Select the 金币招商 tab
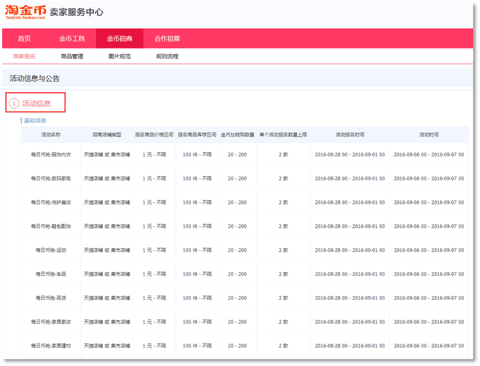The width and height of the screenshot is (480, 366). [x=119, y=38]
